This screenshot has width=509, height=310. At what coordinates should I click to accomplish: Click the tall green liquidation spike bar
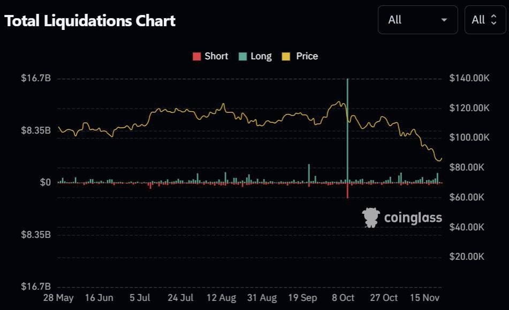coord(347,128)
